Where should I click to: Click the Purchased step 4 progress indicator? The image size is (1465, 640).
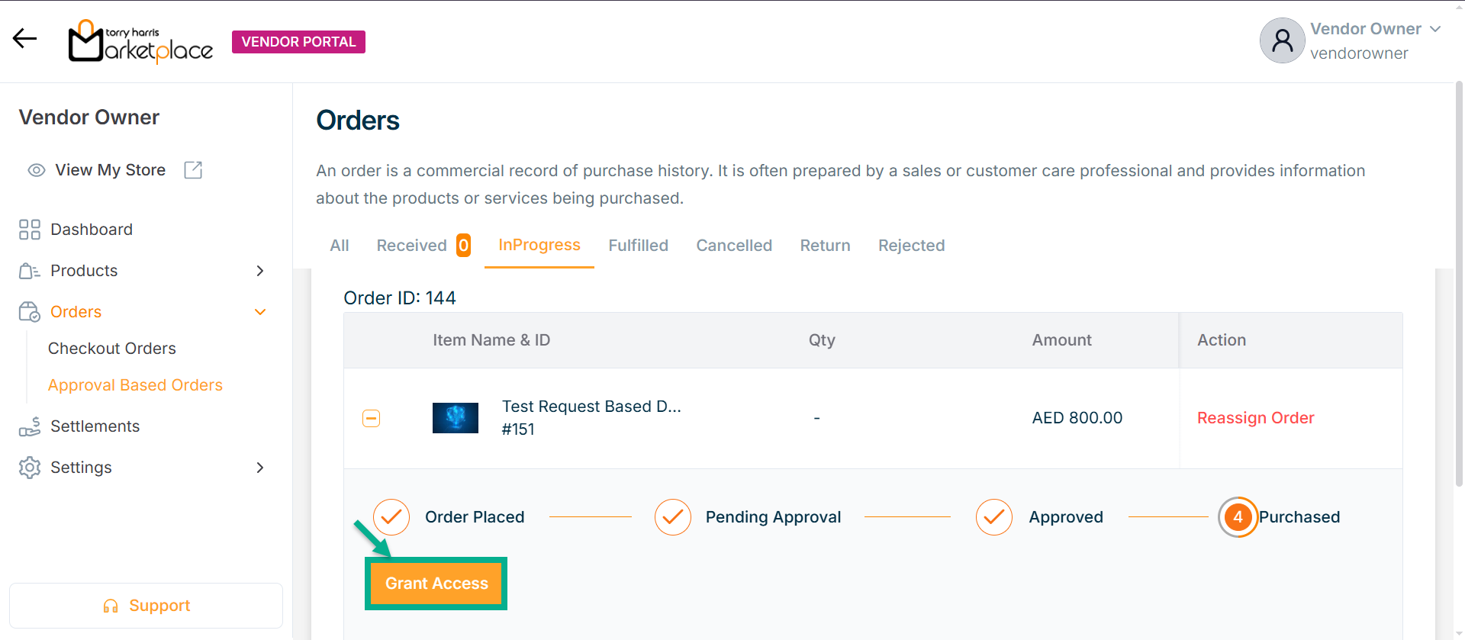click(1238, 517)
